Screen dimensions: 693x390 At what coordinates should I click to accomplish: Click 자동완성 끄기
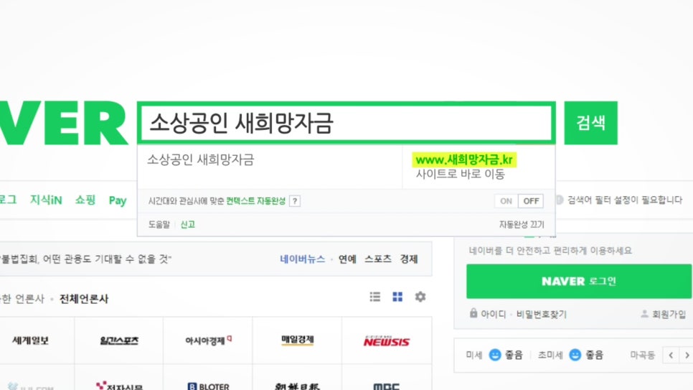(x=522, y=224)
